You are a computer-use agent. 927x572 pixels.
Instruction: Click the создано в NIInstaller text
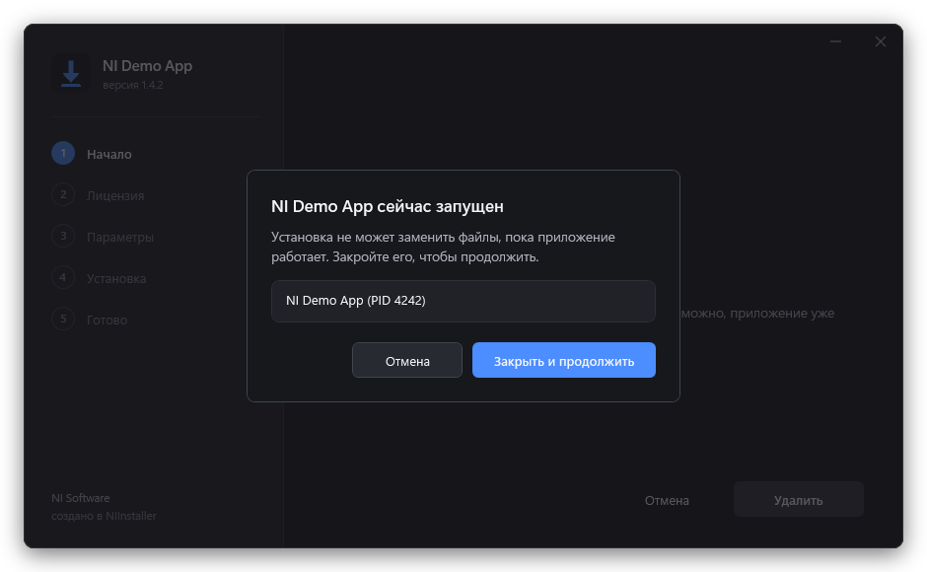pyautogui.click(x=105, y=516)
